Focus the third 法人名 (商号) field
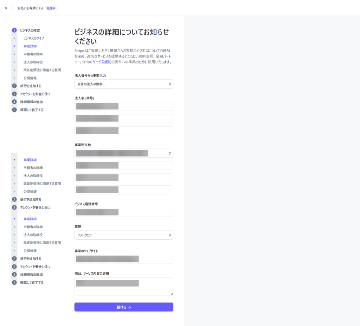The image size is (360, 326). (x=123, y=131)
